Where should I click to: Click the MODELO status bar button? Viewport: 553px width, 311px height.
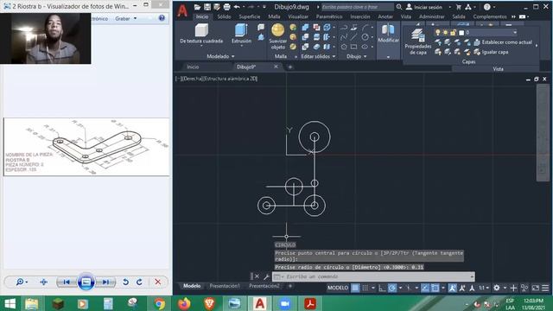tap(338, 288)
